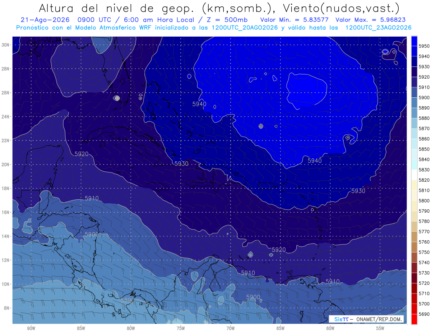
Task: Click the 5890 contour label on the map
Action: pyautogui.click(x=127, y=300)
